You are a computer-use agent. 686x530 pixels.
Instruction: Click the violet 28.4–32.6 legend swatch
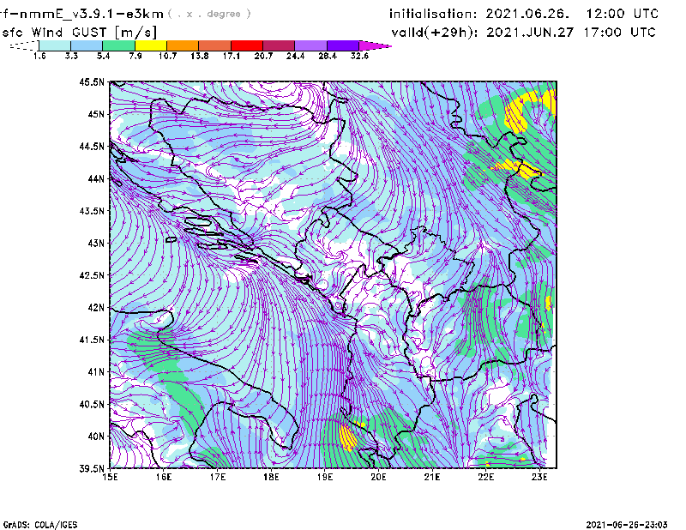(343, 45)
